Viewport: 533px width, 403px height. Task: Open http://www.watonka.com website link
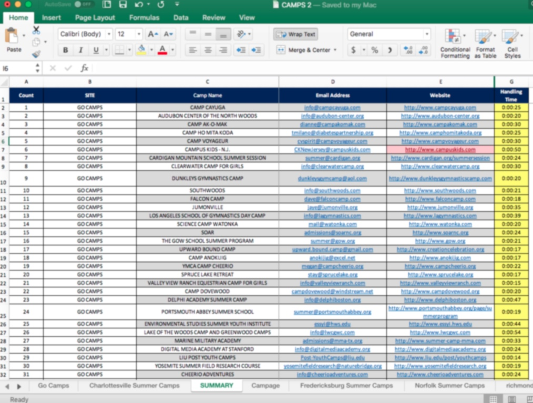[440, 224]
